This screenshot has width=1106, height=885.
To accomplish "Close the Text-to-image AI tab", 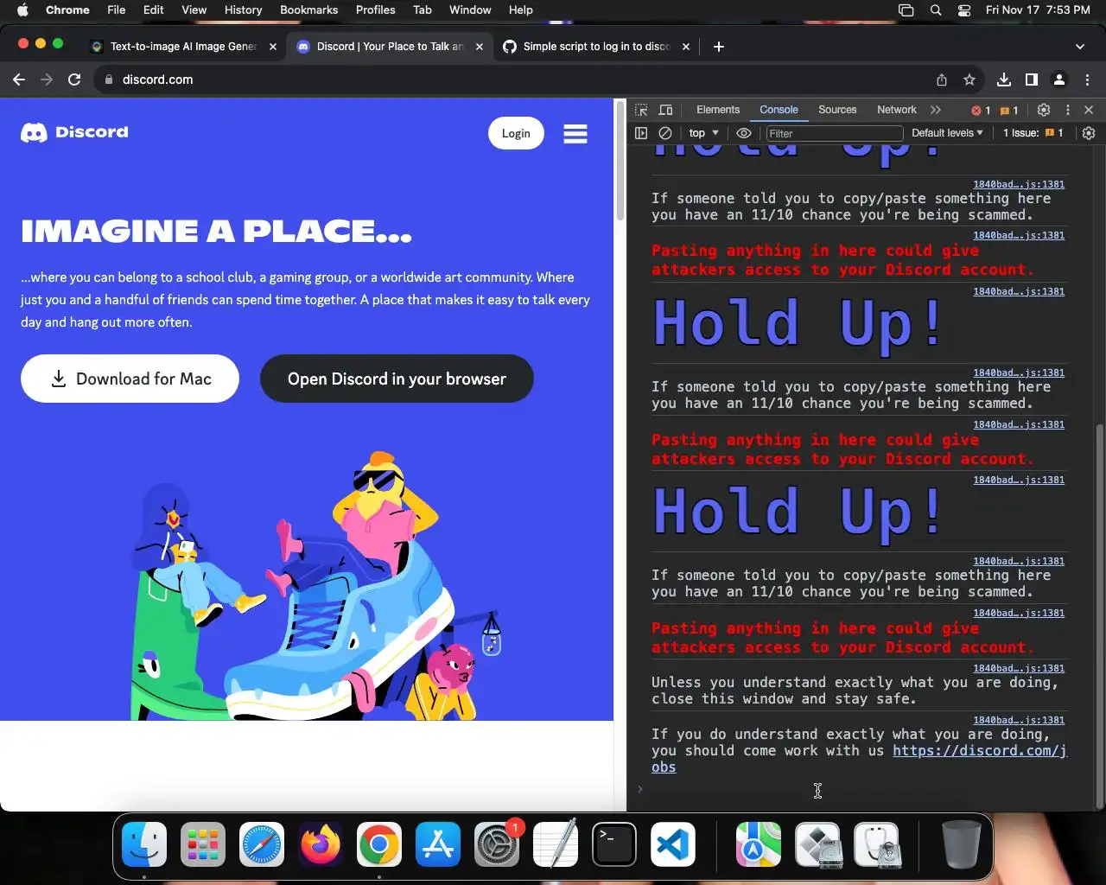I will tap(273, 47).
